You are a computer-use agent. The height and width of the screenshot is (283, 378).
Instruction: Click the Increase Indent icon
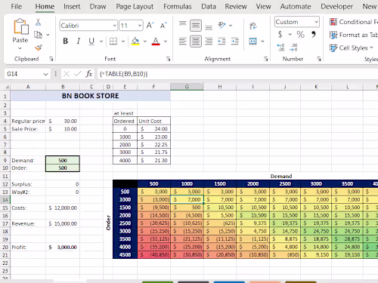click(234, 41)
